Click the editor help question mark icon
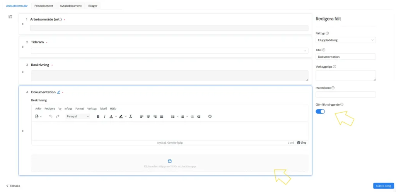 point(210,116)
